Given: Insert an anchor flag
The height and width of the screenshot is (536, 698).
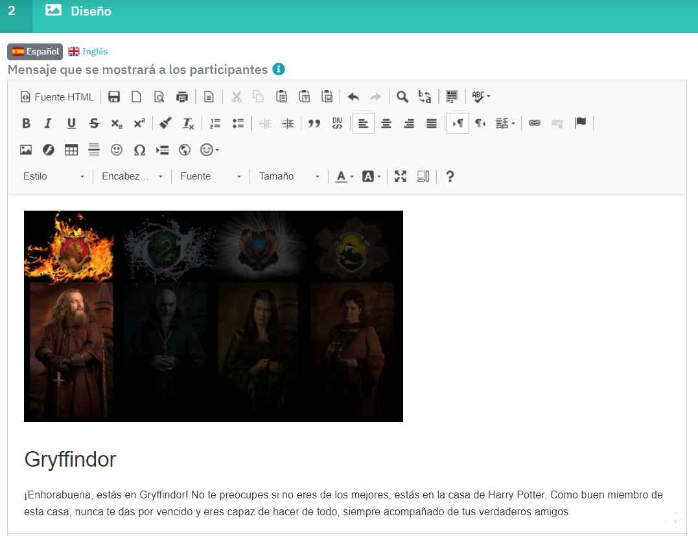Looking at the screenshot, I should (581, 123).
